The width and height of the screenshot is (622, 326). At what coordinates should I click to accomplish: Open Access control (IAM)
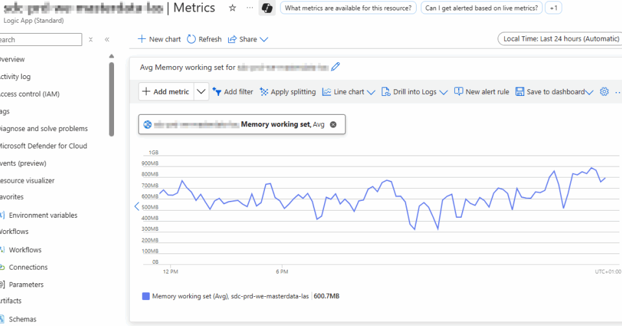coord(30,94)
